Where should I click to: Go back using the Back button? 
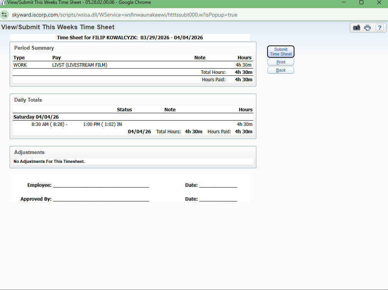coord(281,70)
